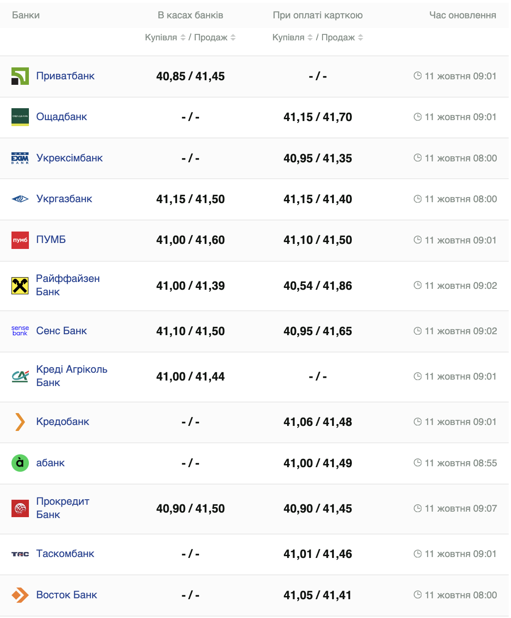511x618 pixels.
Task: Open the Укргазбанк link
Action: (64, 199)
